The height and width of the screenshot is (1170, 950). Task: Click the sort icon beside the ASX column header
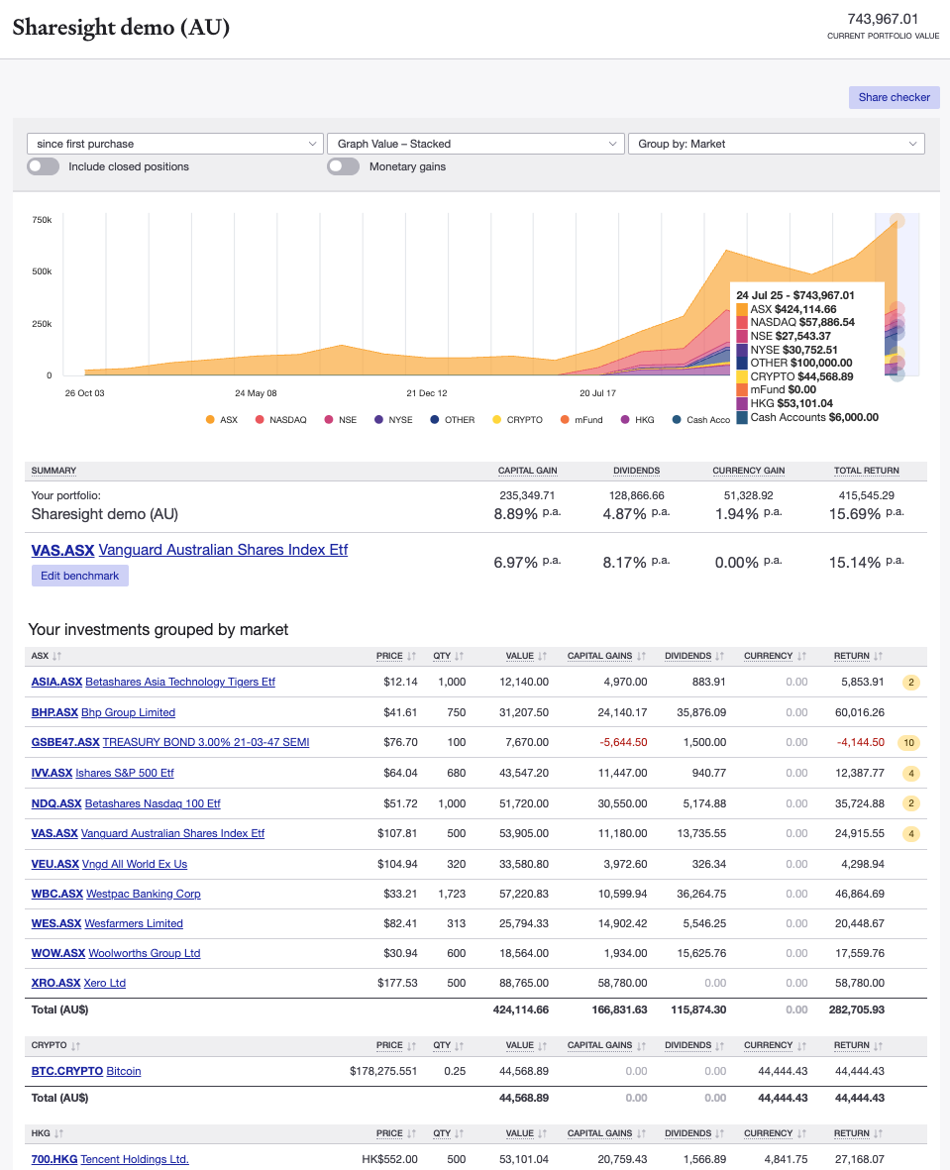point(58,655)
